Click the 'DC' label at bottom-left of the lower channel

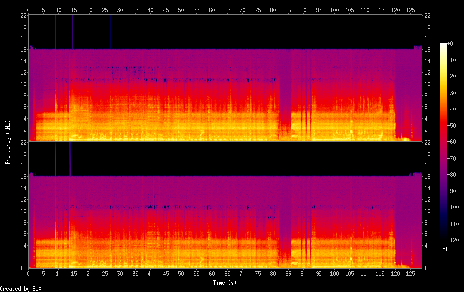tap(22, 268)
